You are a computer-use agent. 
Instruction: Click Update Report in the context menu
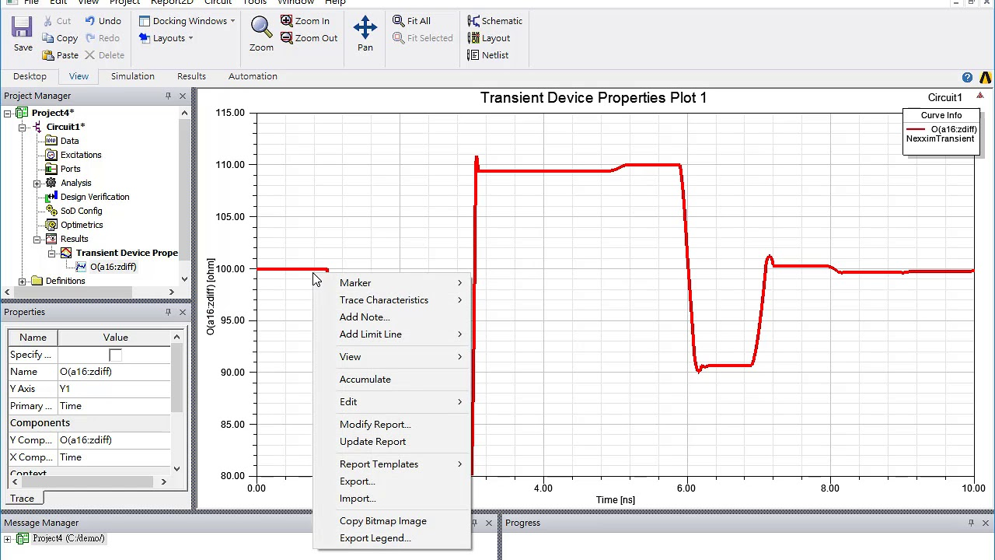pos(372,441)
